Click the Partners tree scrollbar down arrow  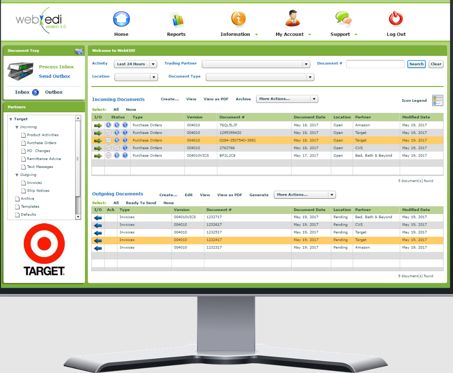[x=78, y=217]
